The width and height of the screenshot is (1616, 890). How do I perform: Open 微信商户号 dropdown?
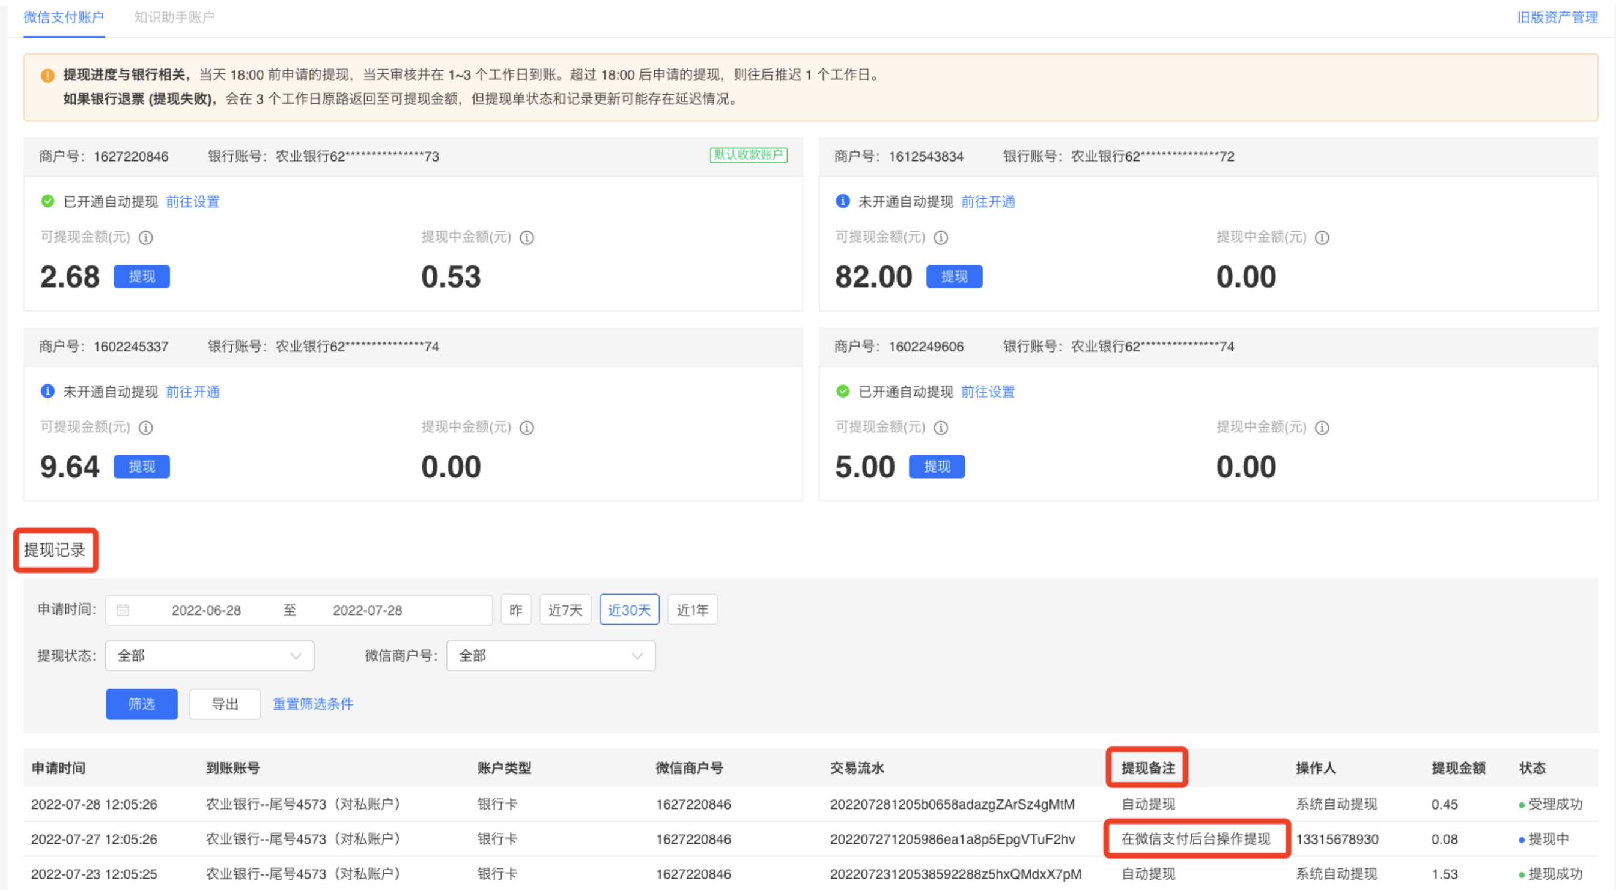click(551, 656)
